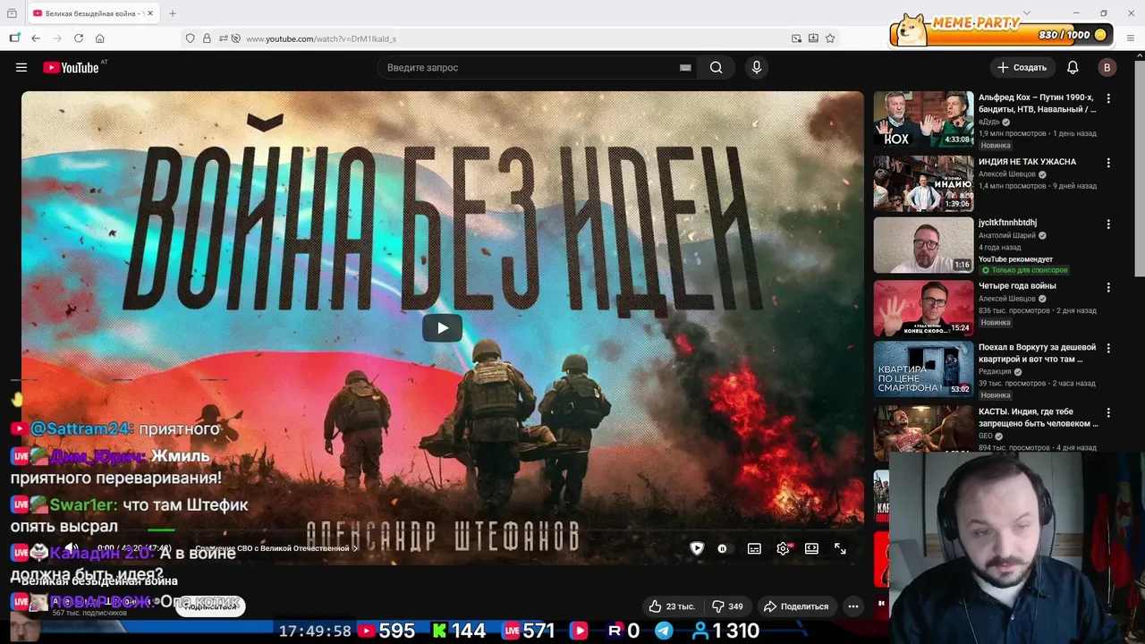
Task: Install the site as an app from address bar
Action: click(x=813, y=38)
